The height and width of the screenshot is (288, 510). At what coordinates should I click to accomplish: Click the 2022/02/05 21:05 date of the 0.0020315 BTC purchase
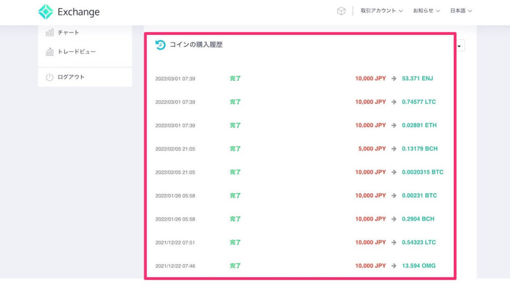pos(175,172)
